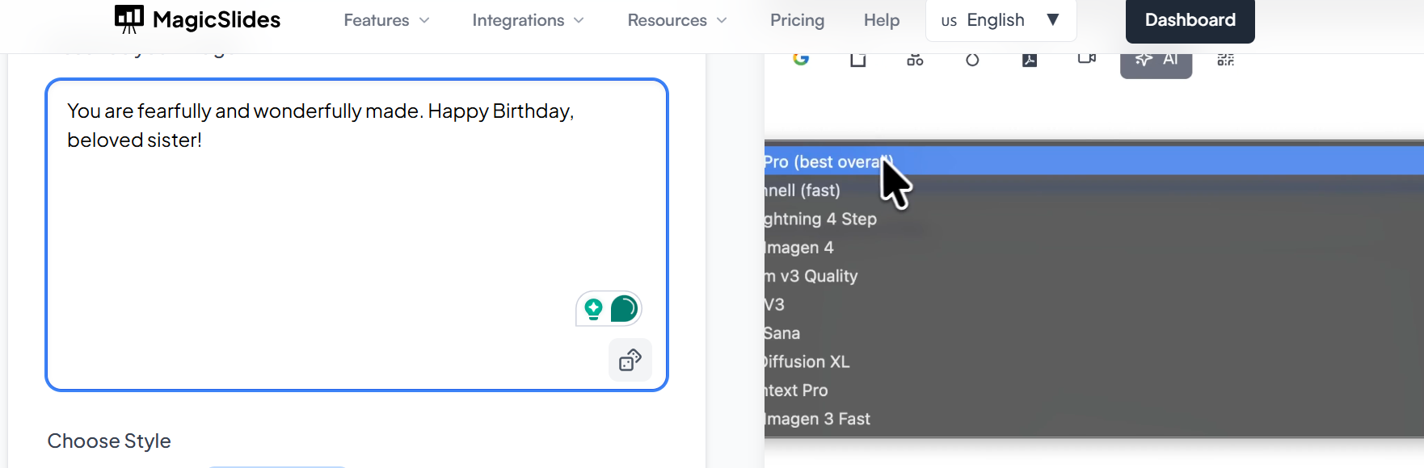Click the green lightbulb suggestion icon
This screenshot has height=468, width=1424.
(594, 308)
